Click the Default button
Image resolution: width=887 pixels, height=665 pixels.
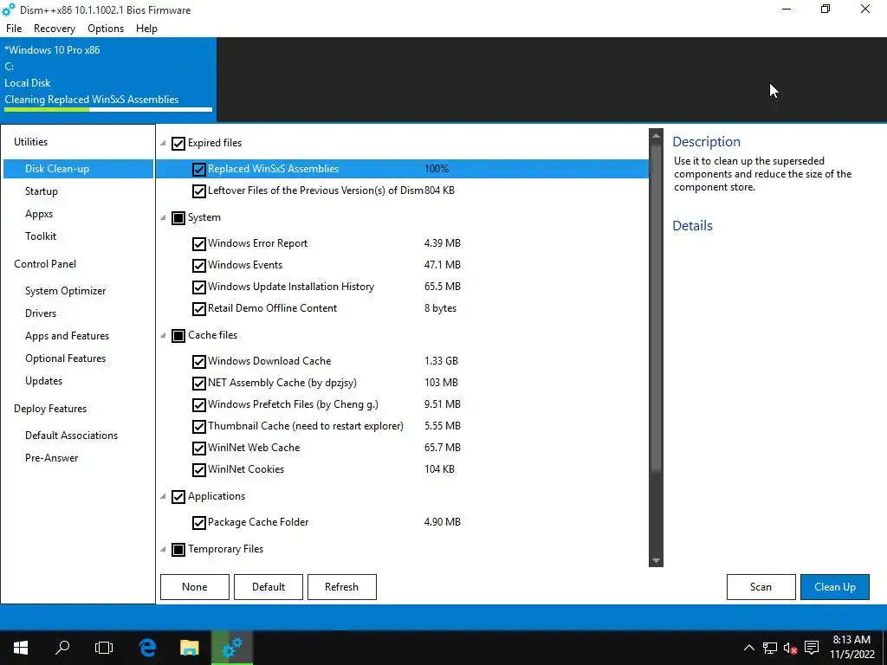pos(269,587)
